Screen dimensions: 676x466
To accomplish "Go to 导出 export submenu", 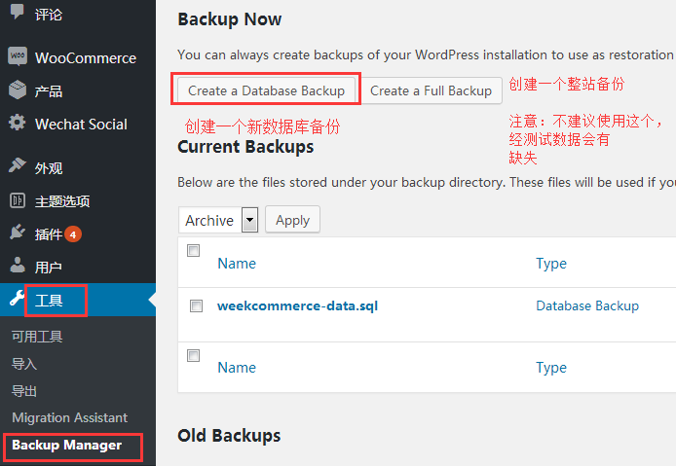I will click(24, 391).
